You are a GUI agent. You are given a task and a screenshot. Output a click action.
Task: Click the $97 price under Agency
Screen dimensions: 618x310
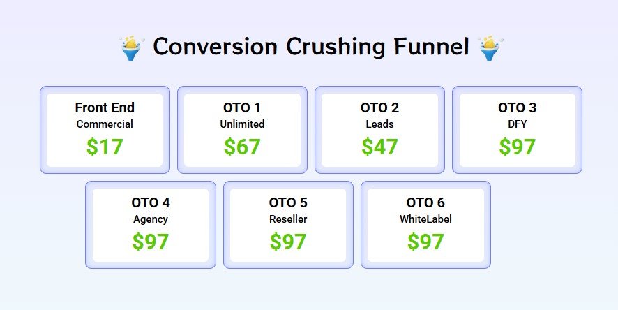point(151,242)
